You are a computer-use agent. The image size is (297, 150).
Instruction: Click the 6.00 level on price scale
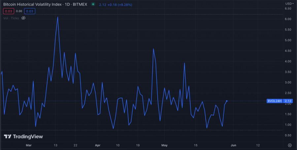pyautogui.click(x=288, y=19)
